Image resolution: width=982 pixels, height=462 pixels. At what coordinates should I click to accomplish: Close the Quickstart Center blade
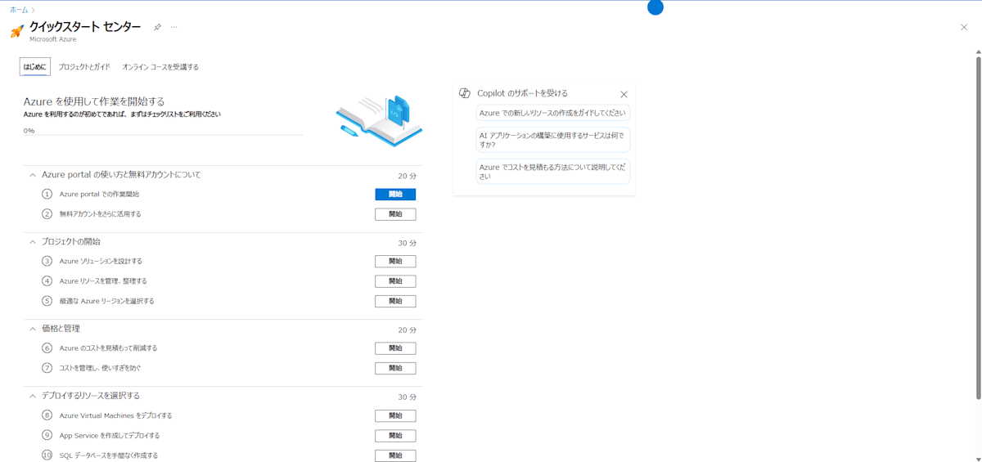[963, 27]
